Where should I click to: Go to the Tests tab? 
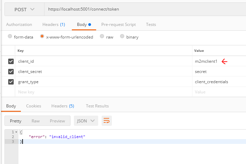click(x=151, y=25)
